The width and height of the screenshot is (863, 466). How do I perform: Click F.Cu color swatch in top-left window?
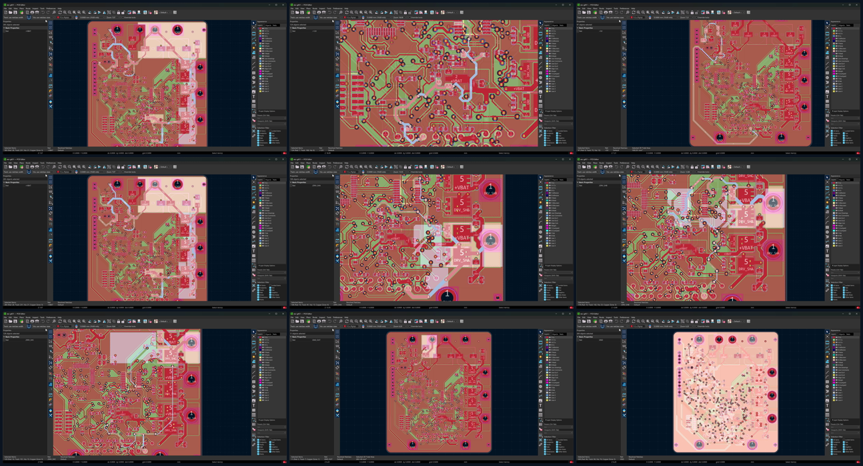pyautogui.click(x=260, y=29)
